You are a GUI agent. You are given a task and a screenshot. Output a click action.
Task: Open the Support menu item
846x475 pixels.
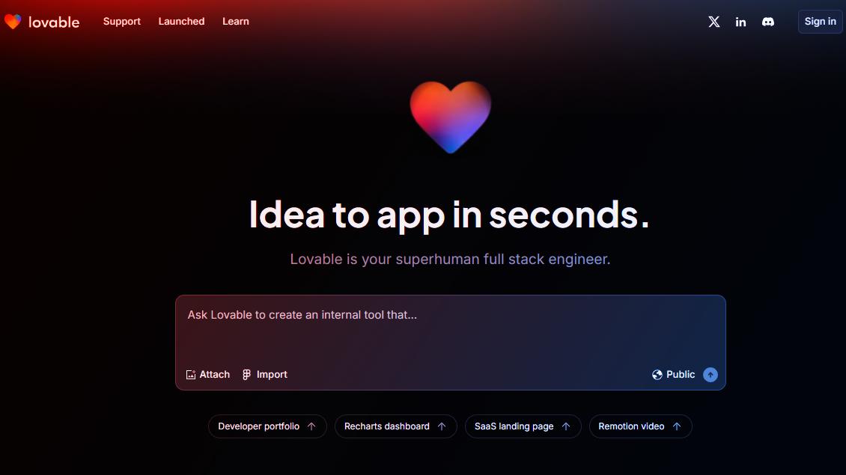point(122,22)
